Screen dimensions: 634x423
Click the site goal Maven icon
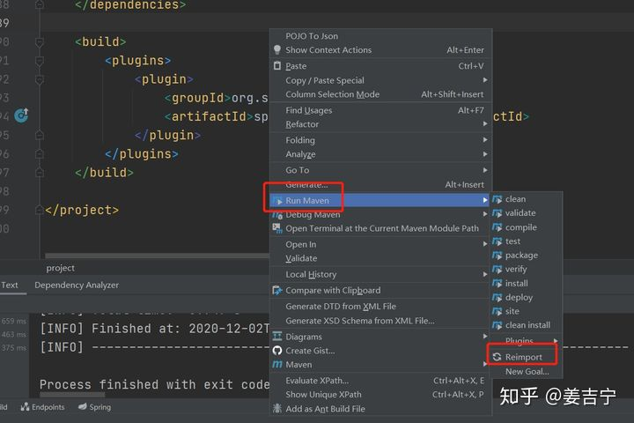click(x=497, y=311)
